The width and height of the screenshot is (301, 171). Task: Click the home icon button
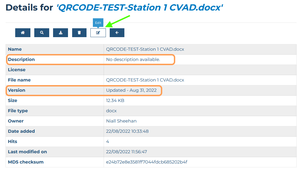tap(23, 32)
